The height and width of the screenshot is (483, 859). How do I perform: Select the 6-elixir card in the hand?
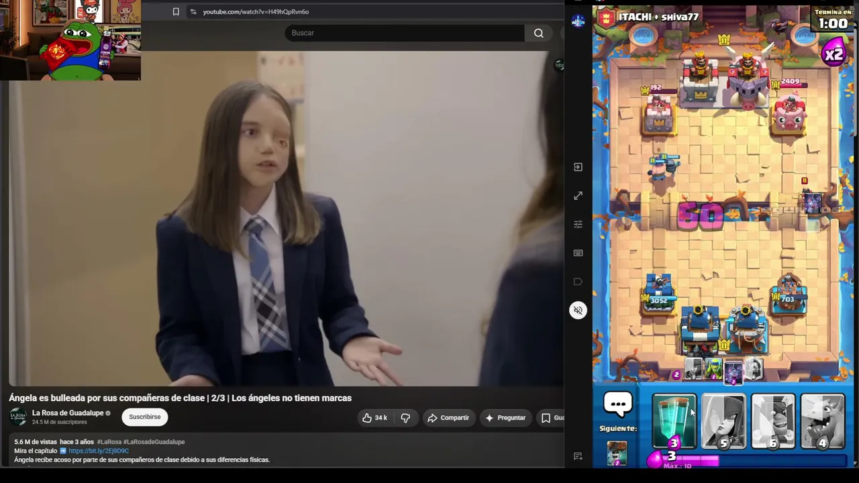pyautogui.click(x=773, y=421)
